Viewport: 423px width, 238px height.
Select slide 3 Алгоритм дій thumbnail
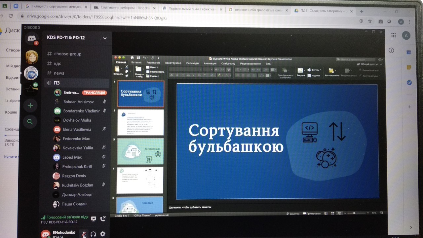coord(140,151)
